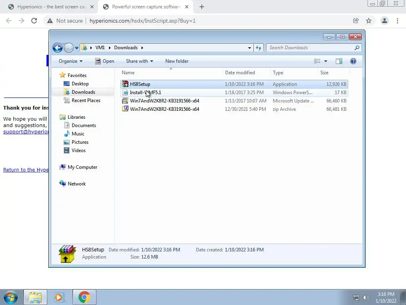406x305 pixels.
Task: Open recent locations dropdown beside forward arrow
Action: pyautogui.click(x=77, y=48)
